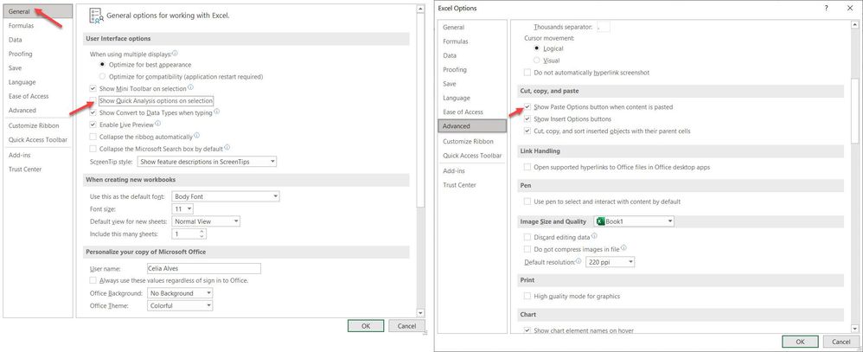Open Image Size and Quality Book1 dropdown
This screenshot has height=352, width=863.
tap(634, 221)
